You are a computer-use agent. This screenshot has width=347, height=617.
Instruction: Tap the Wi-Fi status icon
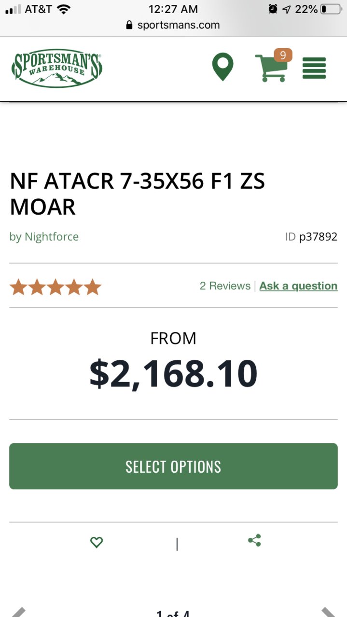click(x=63, y=9)
